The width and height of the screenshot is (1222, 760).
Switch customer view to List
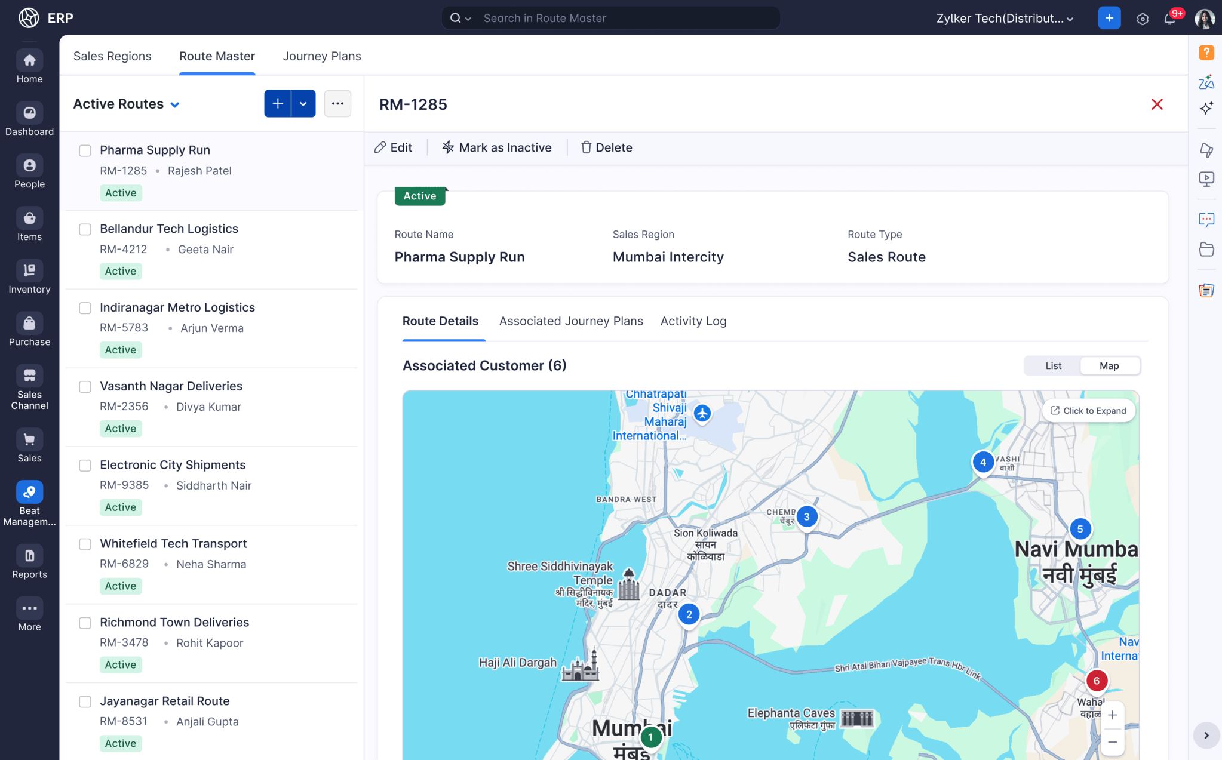(x=1053, y=365)
